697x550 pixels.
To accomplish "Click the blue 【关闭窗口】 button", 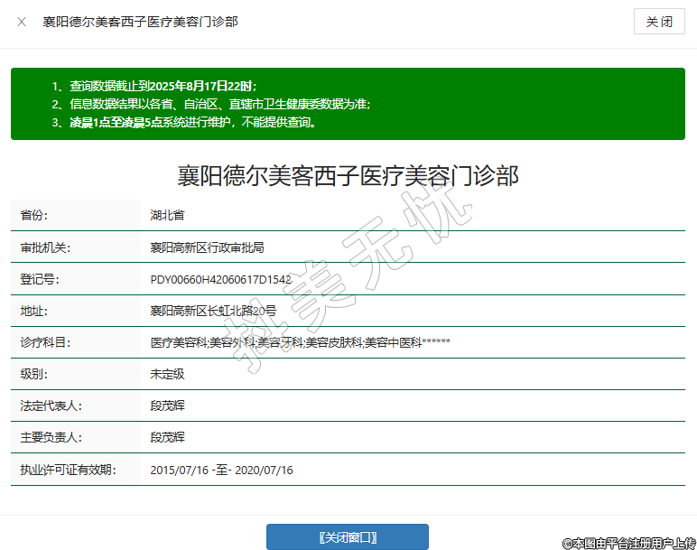I will click(348, 537).
